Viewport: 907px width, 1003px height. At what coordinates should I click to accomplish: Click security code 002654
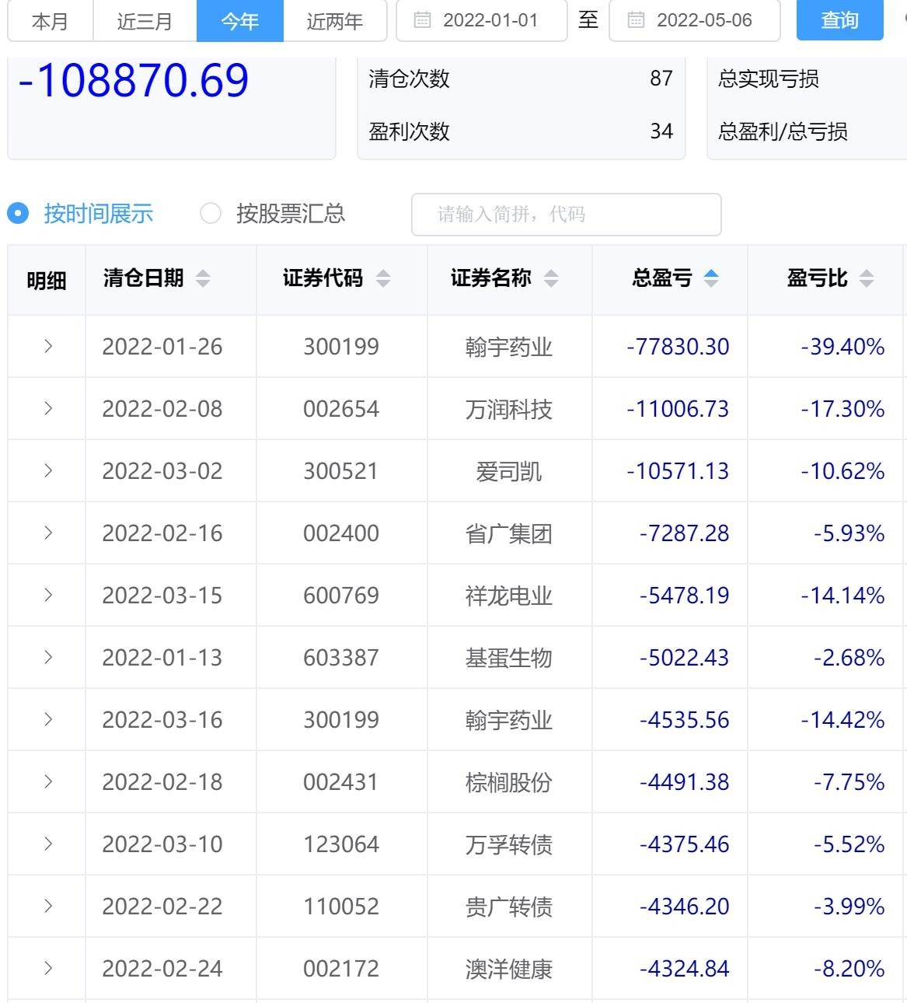click(341, 409)
